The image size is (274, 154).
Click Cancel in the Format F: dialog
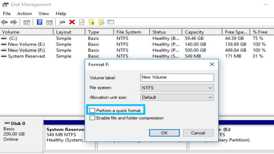[x=198, y=133]
